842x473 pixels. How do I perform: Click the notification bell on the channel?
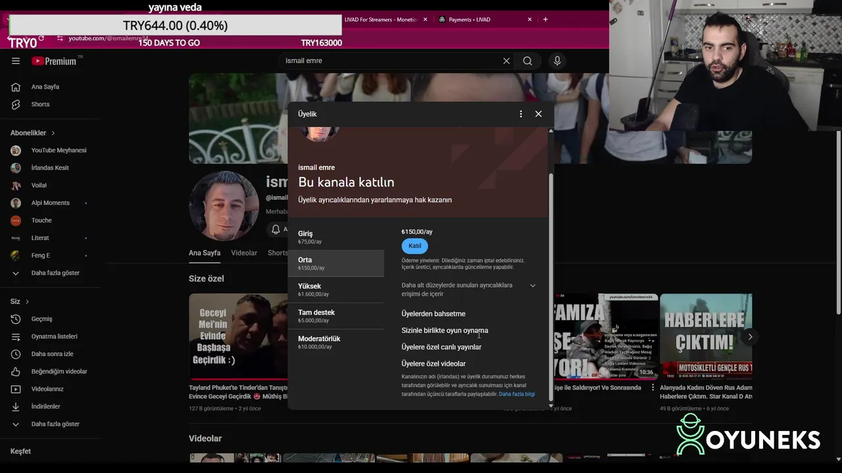tap(276, 229)
